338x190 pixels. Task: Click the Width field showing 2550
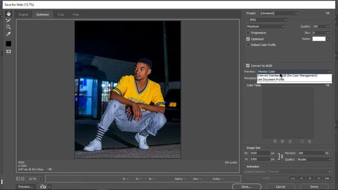pos(260,153)
